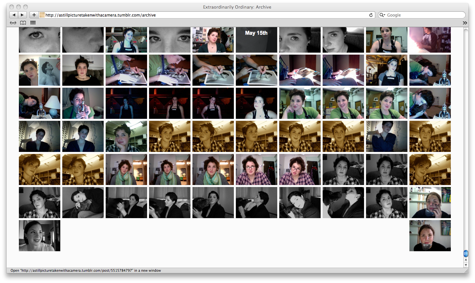This screenshot has width=475, height=283.
Task: Show all bookmarks via the book icon
Action: pyautogui.click(x=23, y=23)
